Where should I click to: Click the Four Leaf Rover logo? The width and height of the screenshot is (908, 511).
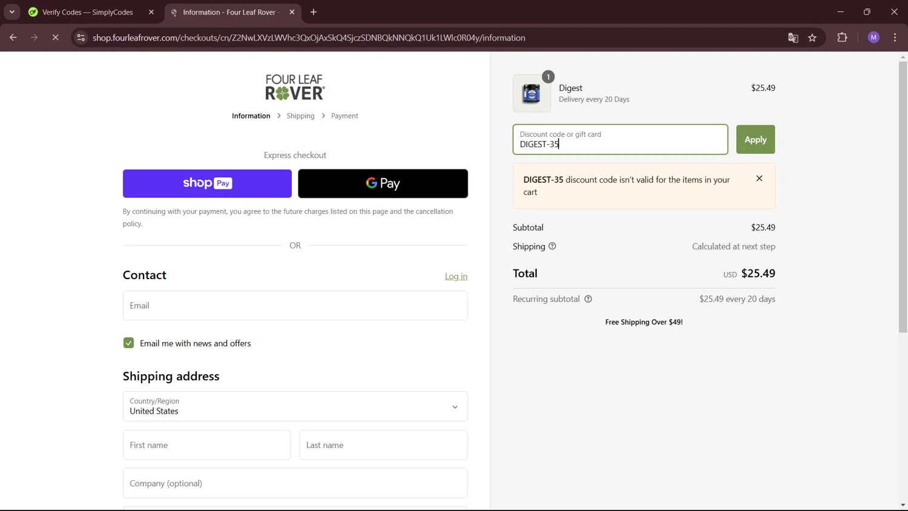click(x=295, y=87)
